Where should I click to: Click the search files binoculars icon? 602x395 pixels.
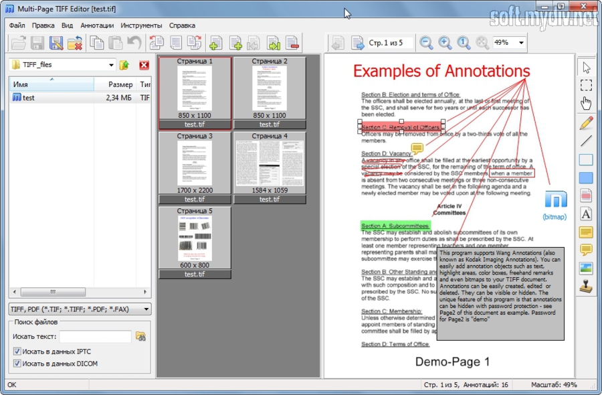tap(140, 337)
